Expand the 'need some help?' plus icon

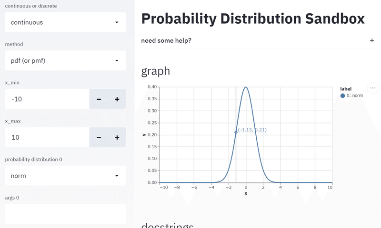[x=372, y=40]
